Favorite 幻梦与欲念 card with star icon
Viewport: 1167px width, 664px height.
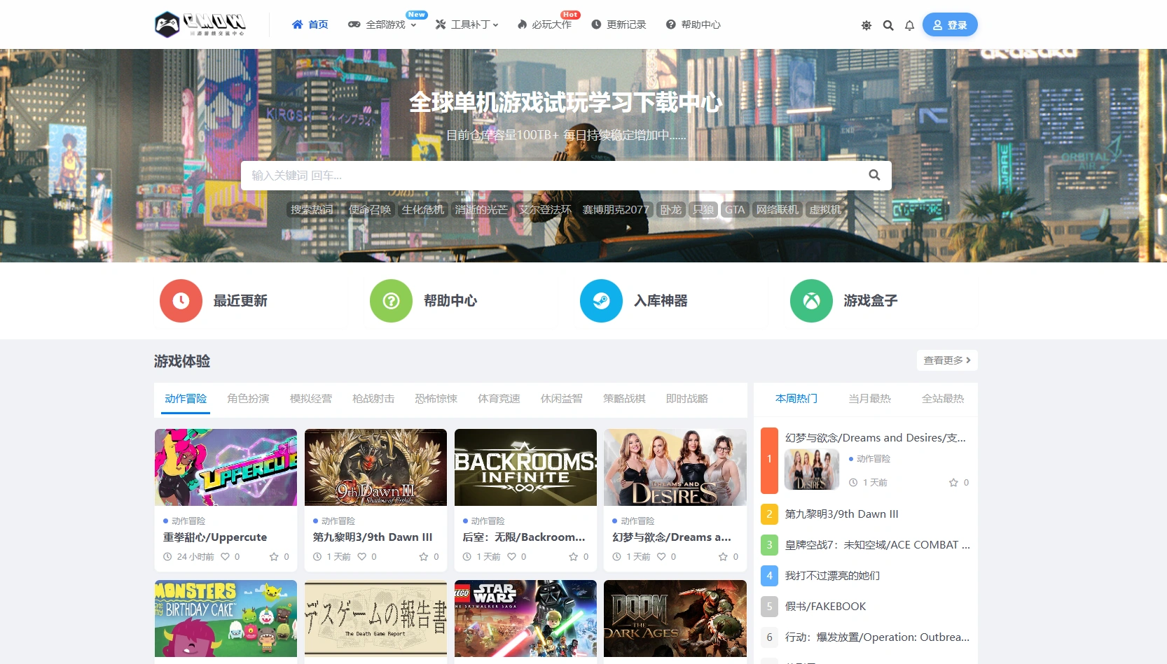[723, 557]
